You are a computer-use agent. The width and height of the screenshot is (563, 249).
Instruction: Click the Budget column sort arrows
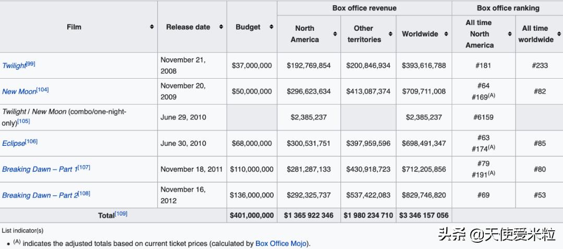[x=271, y=27]
